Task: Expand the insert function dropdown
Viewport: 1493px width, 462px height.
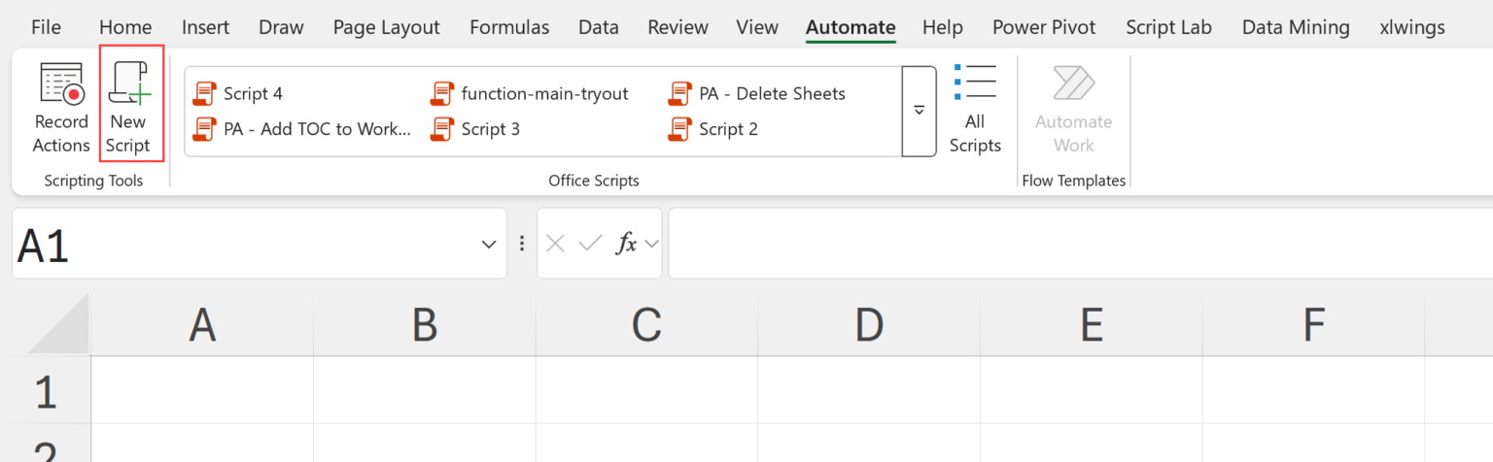Action: tap(652, 244)
